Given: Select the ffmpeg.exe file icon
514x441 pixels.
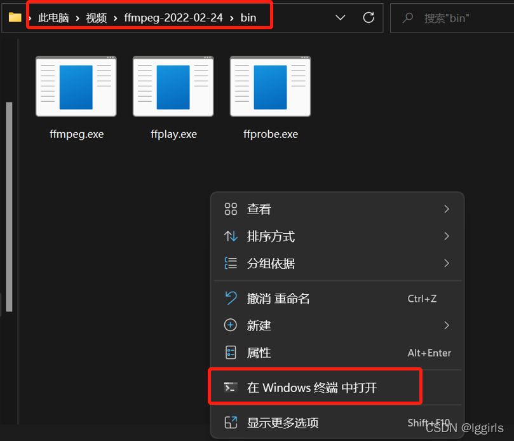Looking at the screenshot, I should (x=76, y=86).
